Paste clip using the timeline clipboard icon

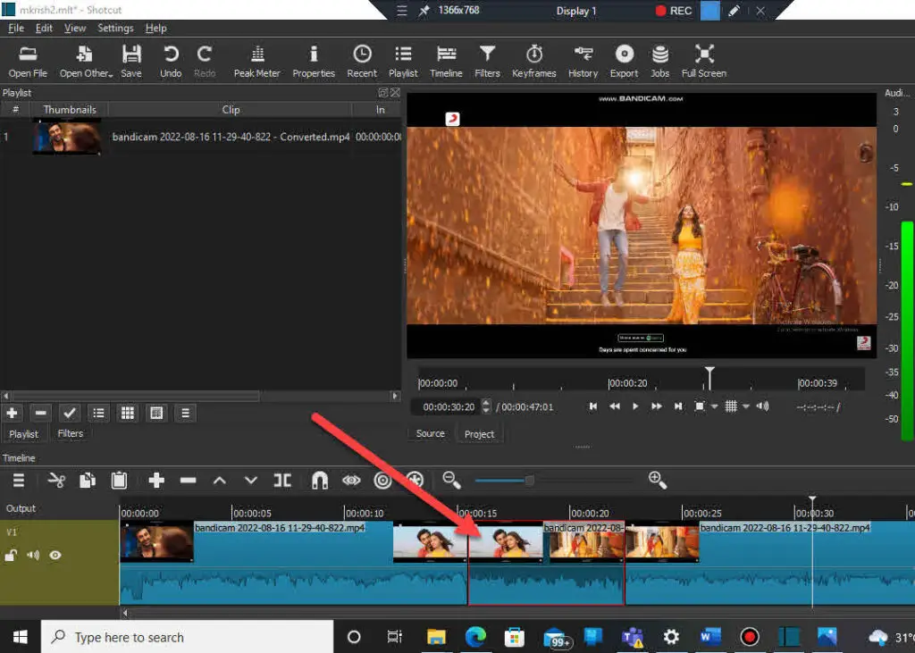[x=119, y=481]
